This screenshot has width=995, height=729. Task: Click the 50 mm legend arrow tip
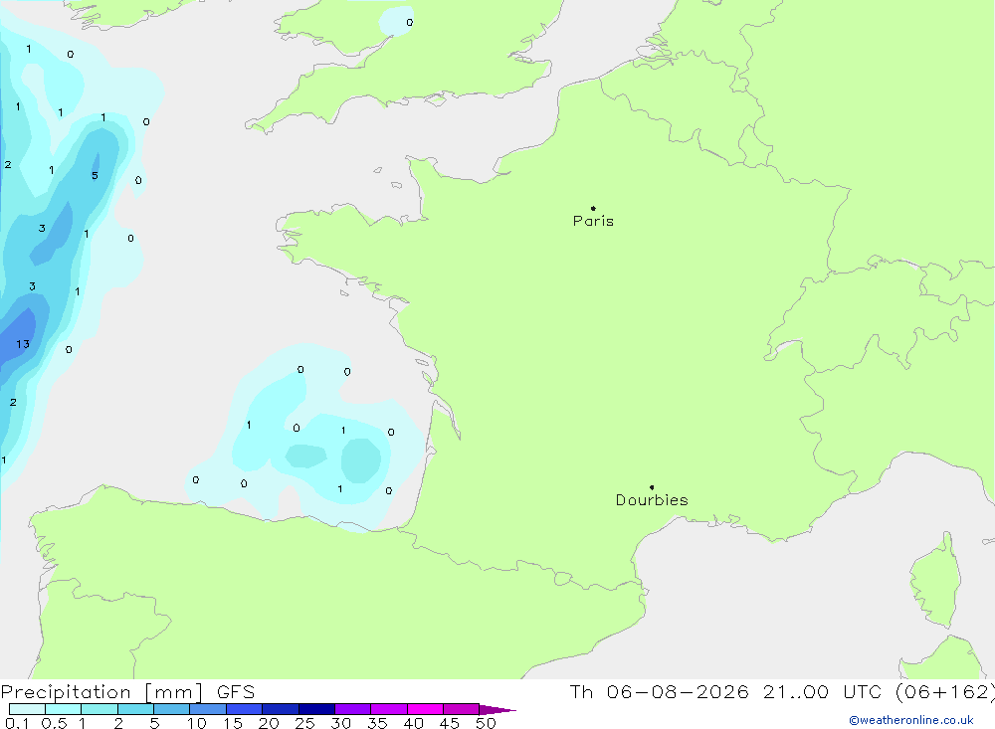[498, 709]
